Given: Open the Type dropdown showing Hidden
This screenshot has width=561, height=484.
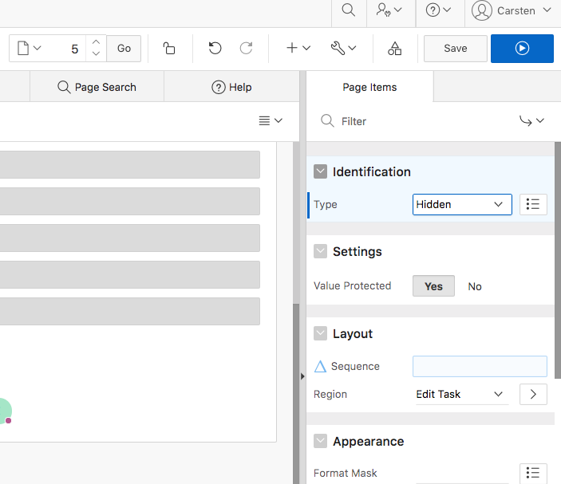Looking at the screenshot, I should click(x=462, y=205).
